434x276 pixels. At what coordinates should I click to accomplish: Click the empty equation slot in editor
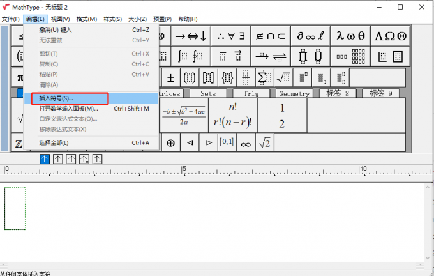pyautogui.click(x=15, y=208)
